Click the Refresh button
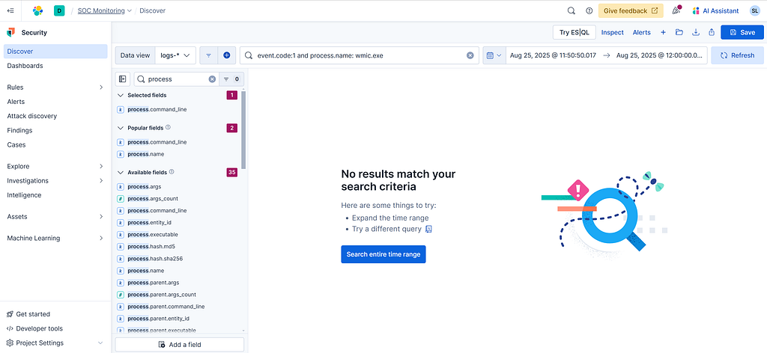 737,55
